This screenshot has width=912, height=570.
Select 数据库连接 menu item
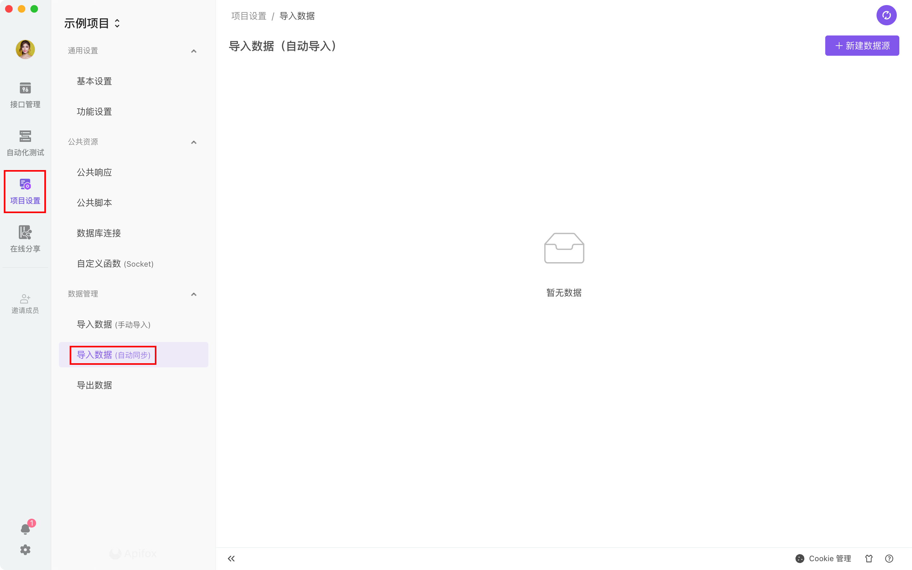tap(99, 233)
